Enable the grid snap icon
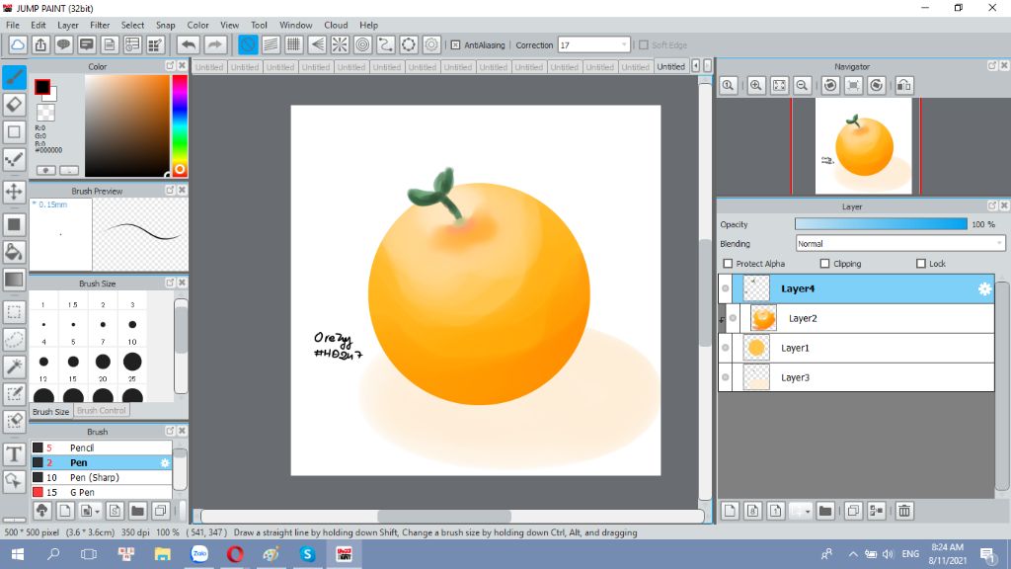This screenshot has width=1011, height=569. pos(293,44)
